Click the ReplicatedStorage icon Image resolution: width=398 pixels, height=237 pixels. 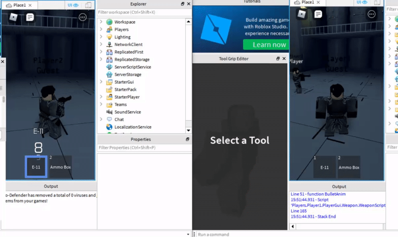[109, 60]
